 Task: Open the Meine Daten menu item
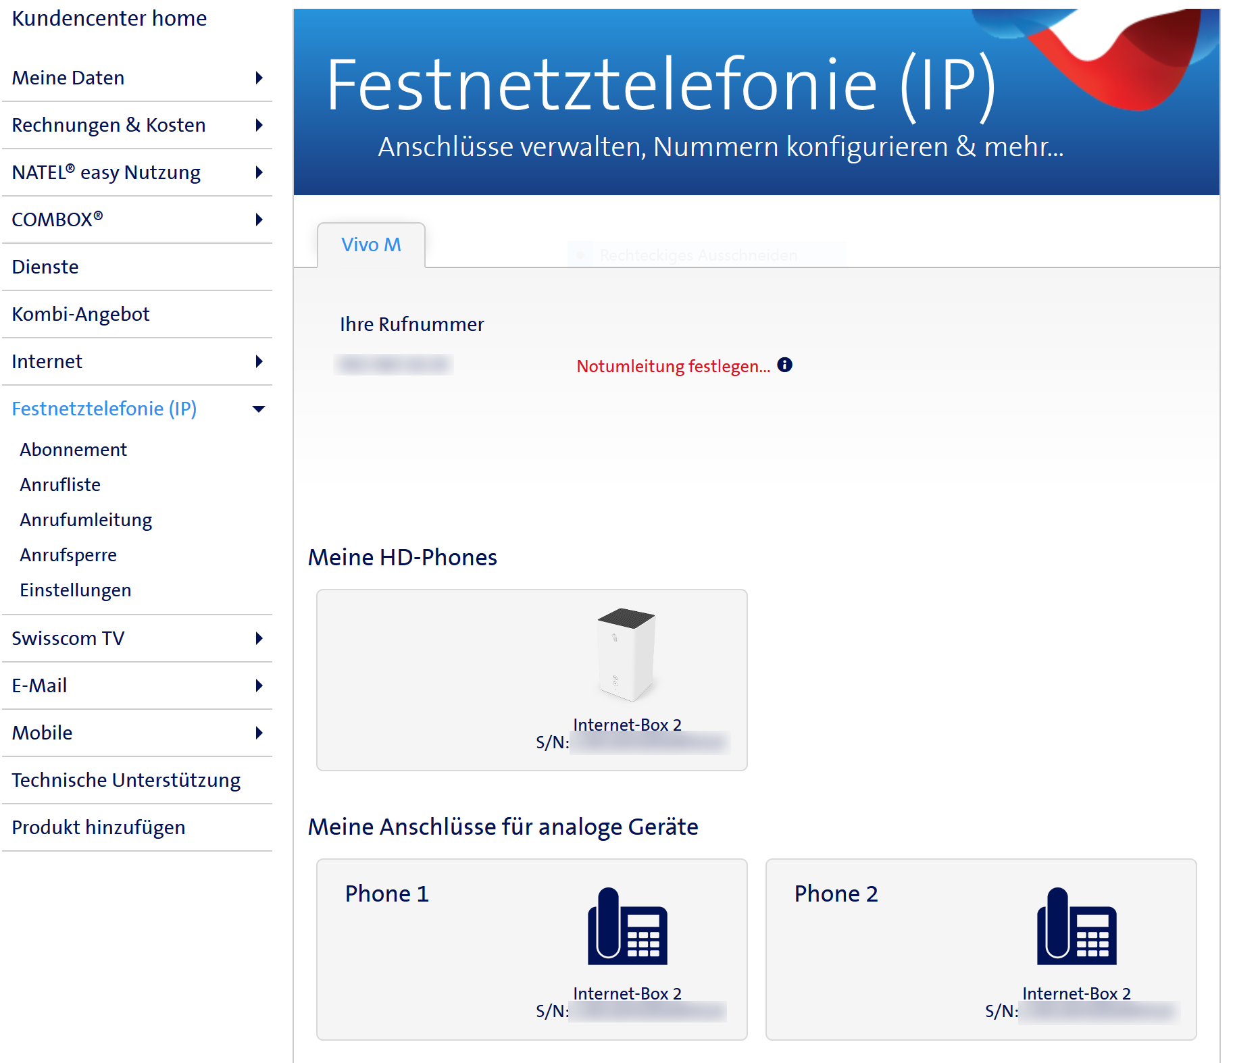tap(68, 78)
